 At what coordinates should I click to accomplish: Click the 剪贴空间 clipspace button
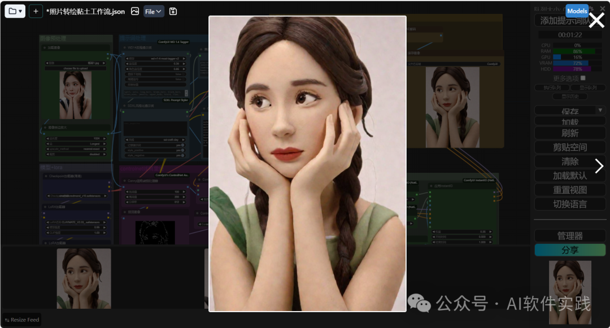click(x=570, y=147)
